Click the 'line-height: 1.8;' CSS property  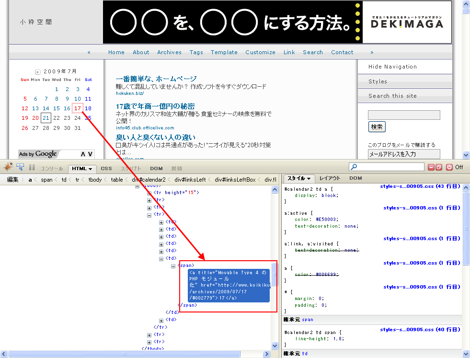(320, 339)
